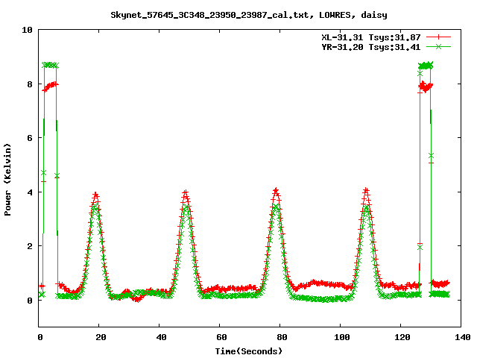Click the red peak near 108 seconds
Viewport: 477px width, 358px height.
[x=366, y=191]
